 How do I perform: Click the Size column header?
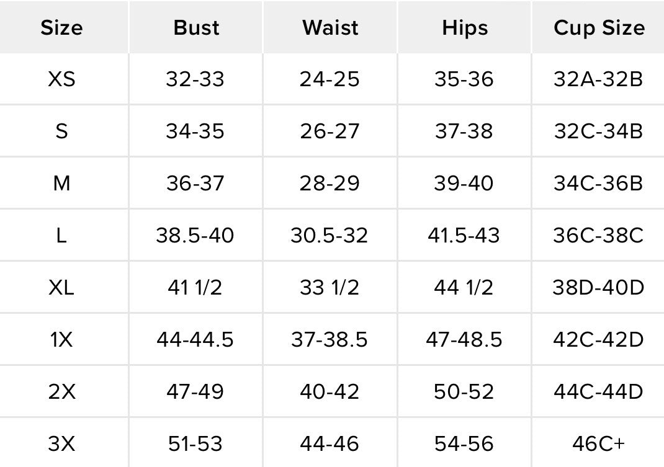pos(62,28)
